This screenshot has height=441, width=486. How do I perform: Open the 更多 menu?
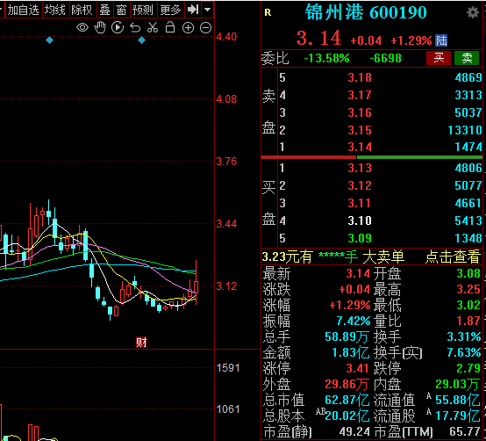point(170,10)
